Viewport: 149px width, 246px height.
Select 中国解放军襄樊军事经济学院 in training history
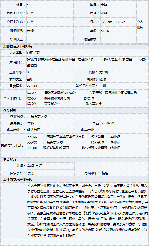click(x=64, y=137)
